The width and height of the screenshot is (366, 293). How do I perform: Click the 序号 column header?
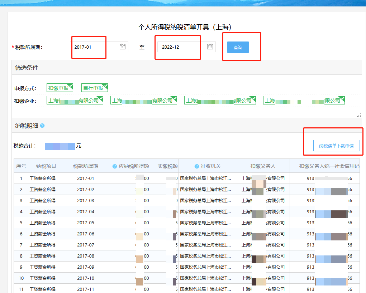pyautogui.click(x=21, y=166)
